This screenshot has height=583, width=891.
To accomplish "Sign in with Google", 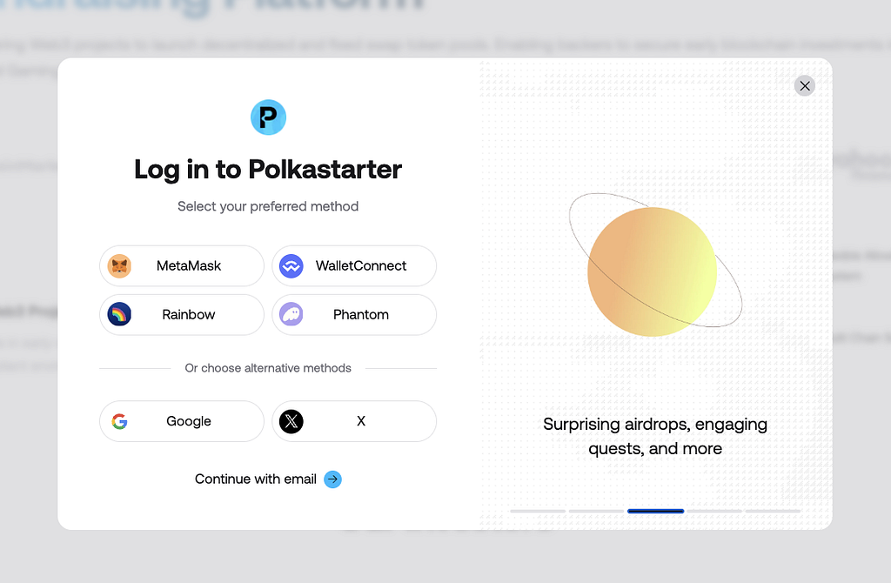I will [182, 421].
